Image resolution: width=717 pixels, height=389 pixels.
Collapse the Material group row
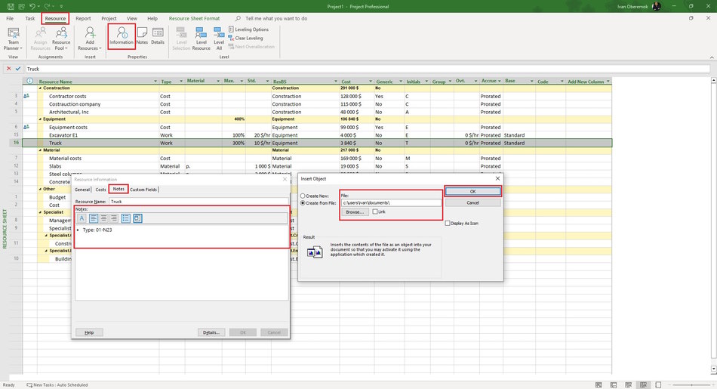click(40, 150)
